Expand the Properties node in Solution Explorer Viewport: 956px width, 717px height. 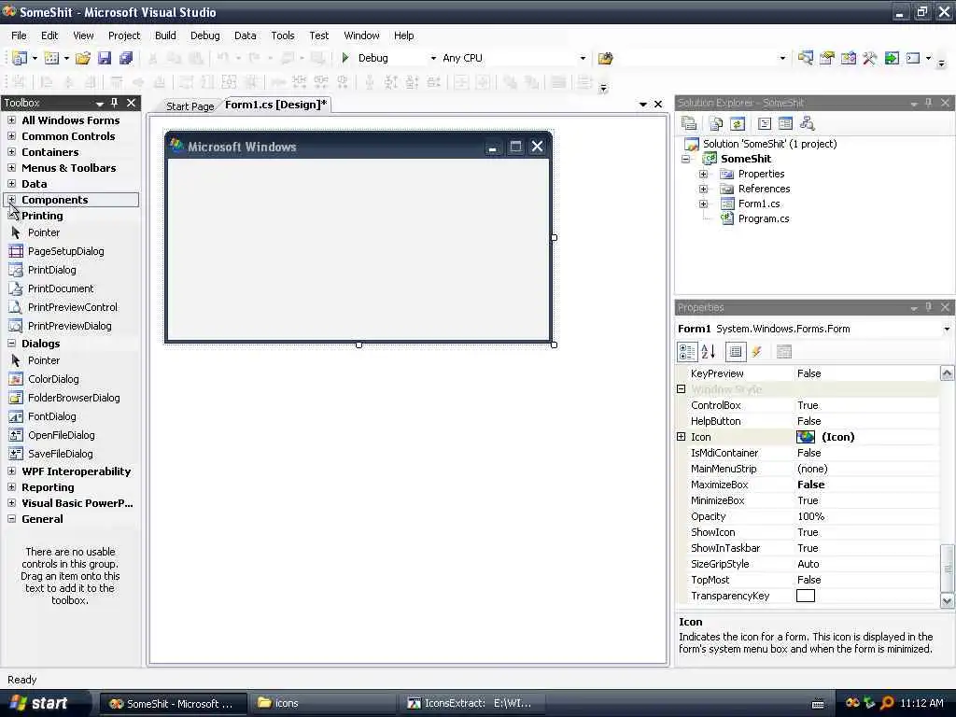(703, 174)
